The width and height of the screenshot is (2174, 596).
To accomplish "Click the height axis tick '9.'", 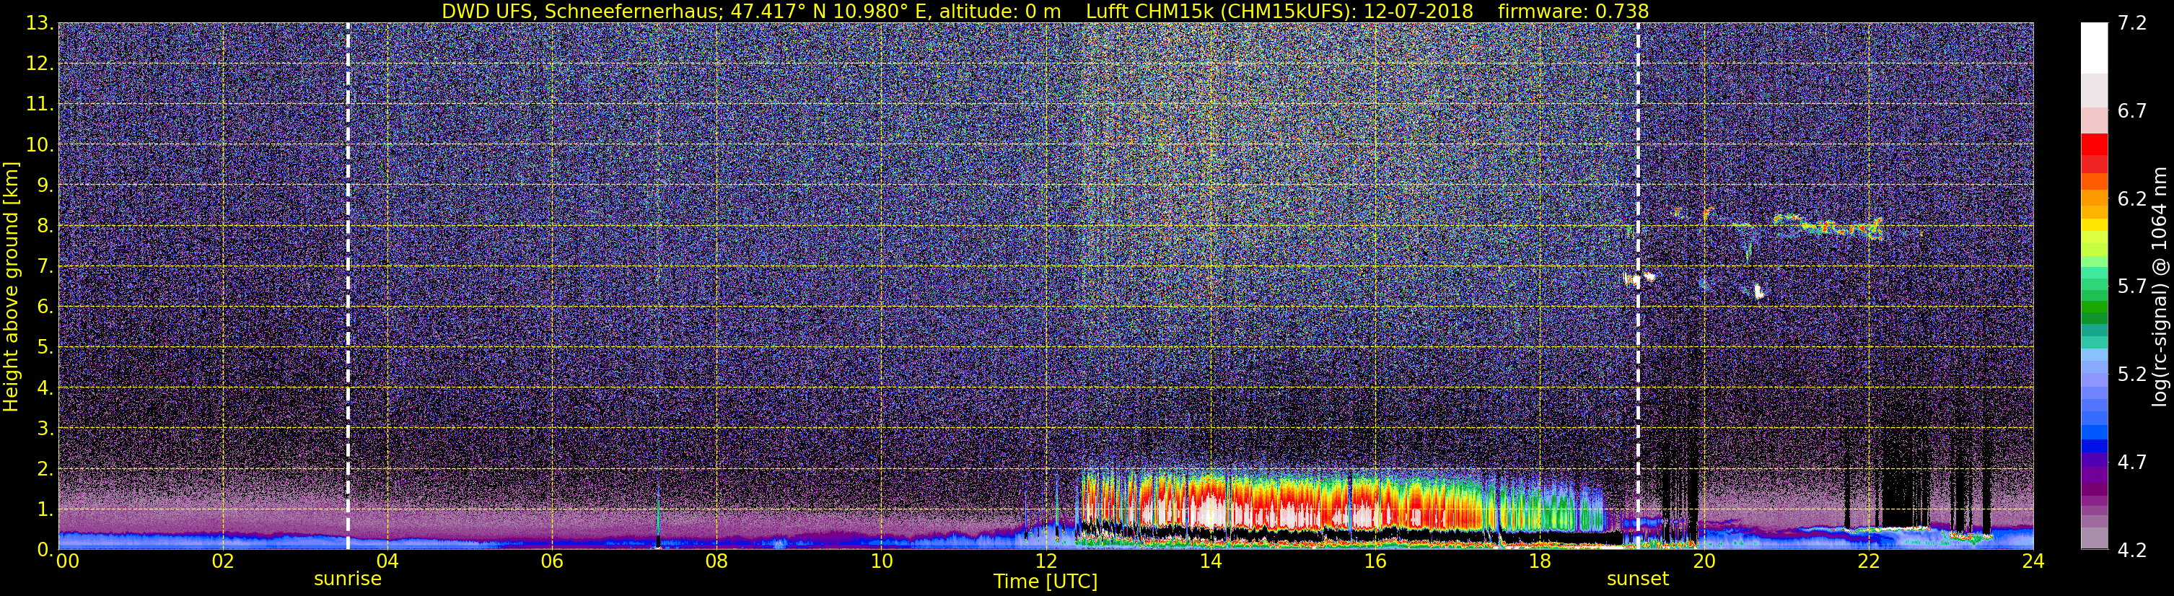I will pyautogui.click(x=45, y=185).
